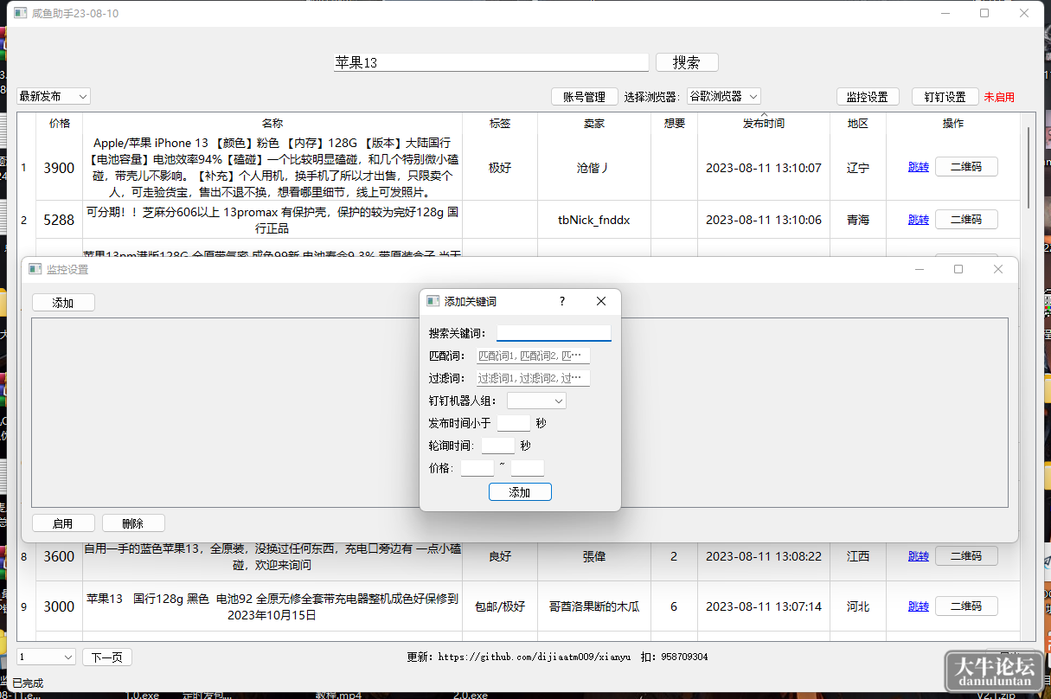Focus the minimum 价格 field
The height and width of the screenshot is (699, 1051).
477,468
